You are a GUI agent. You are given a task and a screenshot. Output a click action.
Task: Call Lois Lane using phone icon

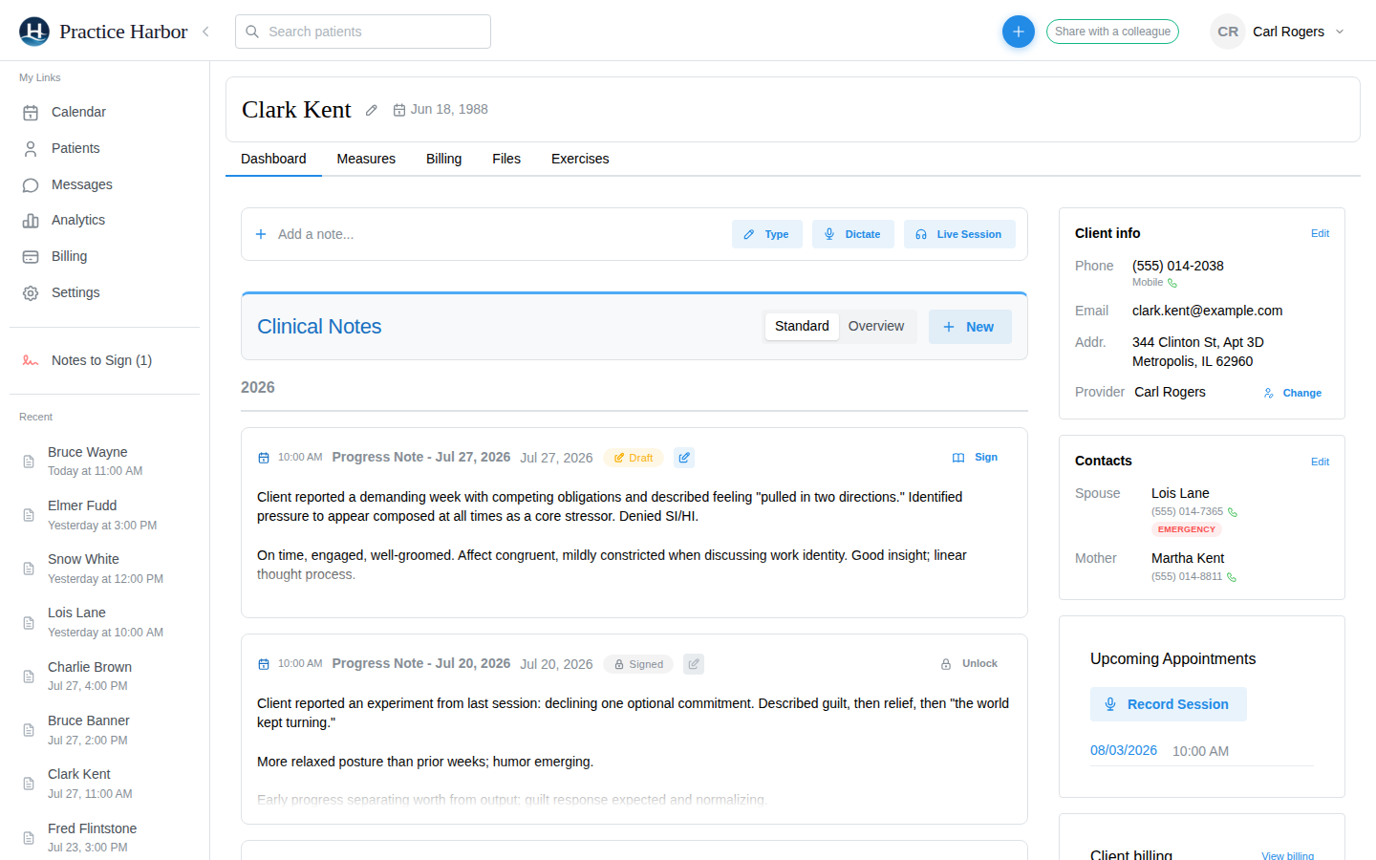coord(1233,512)
